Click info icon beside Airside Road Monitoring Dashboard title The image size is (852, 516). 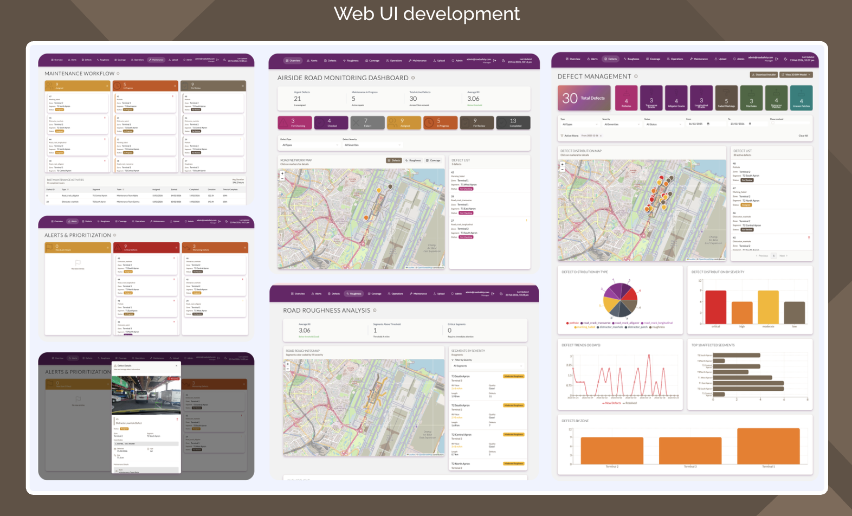[x=413, y=78]
